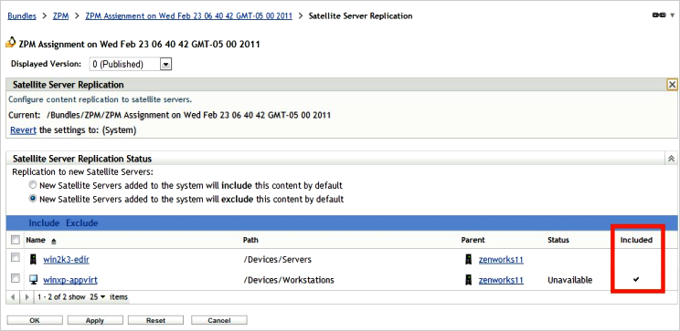Tick the checkbox for winxp-appvirt
This screenshot has height=331, width=680.
click(16, 278)
